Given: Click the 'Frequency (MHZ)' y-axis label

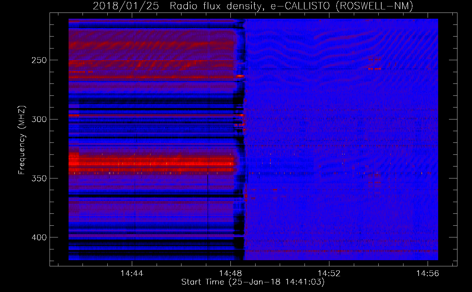Looking at the screenshot, I should 22,140.
